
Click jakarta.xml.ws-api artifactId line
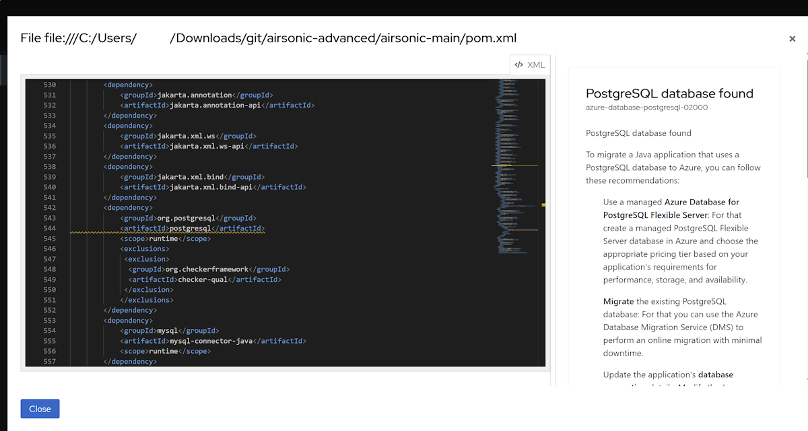pos(209,146)
